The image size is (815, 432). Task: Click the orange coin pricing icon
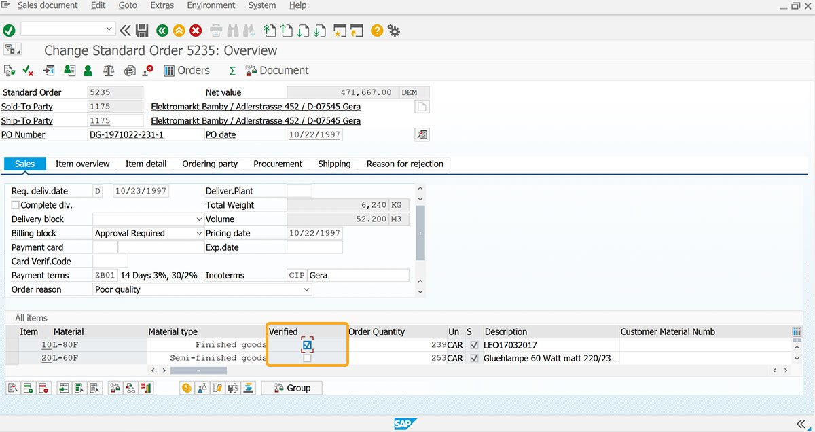[x=186, y=388]
